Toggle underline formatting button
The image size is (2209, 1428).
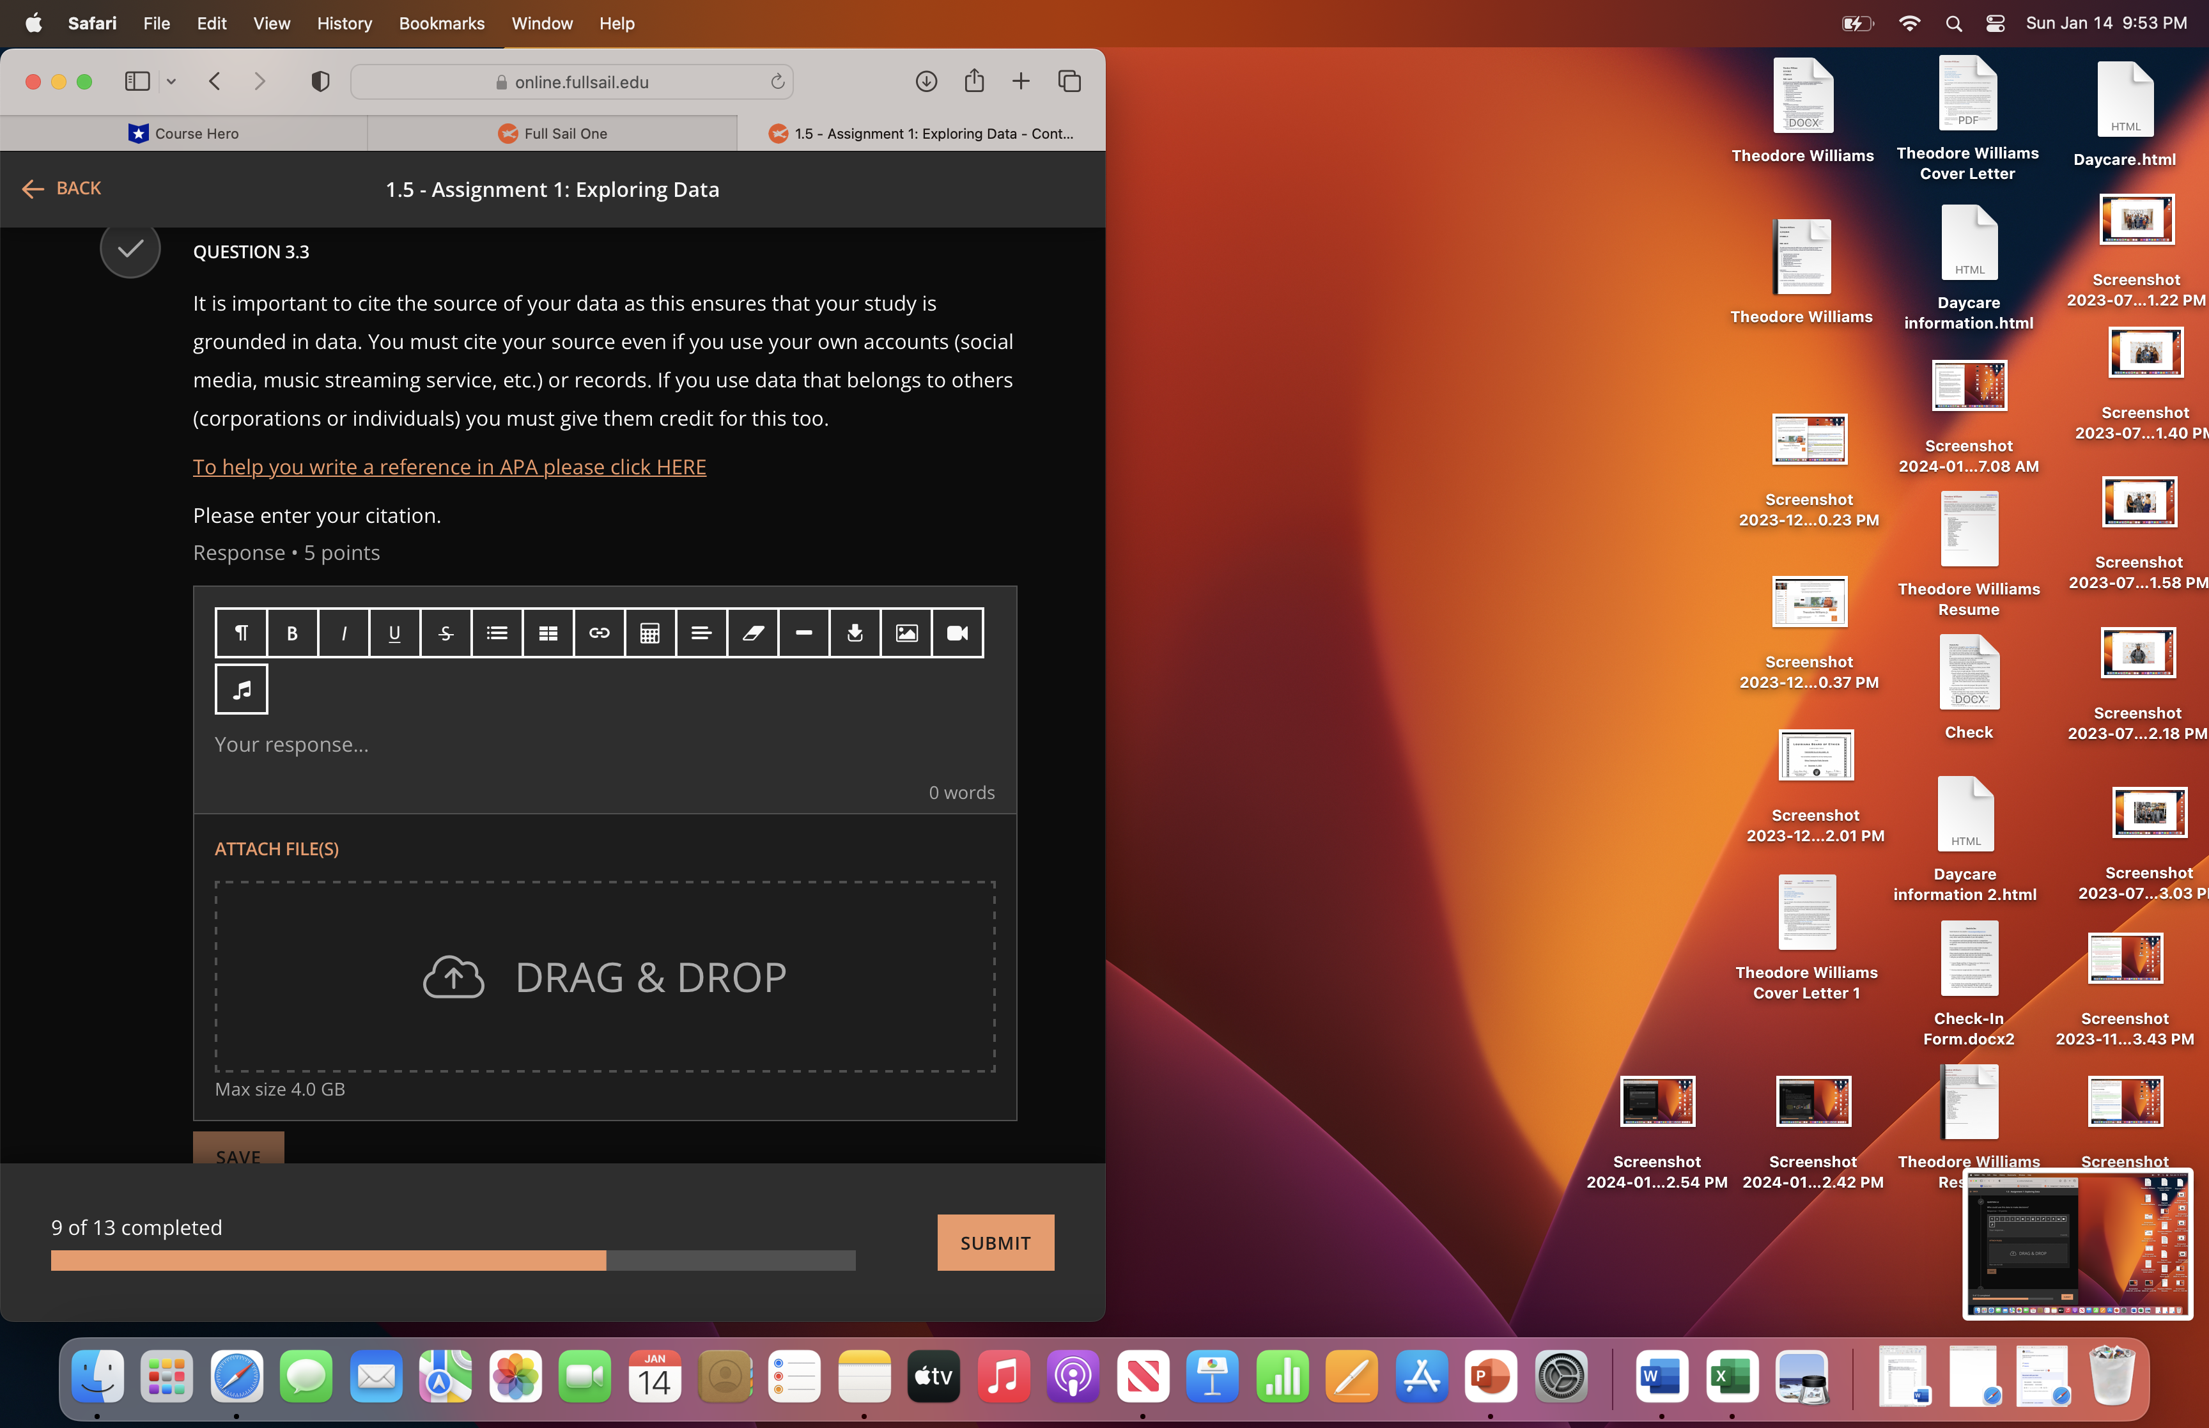click(395, 633)
